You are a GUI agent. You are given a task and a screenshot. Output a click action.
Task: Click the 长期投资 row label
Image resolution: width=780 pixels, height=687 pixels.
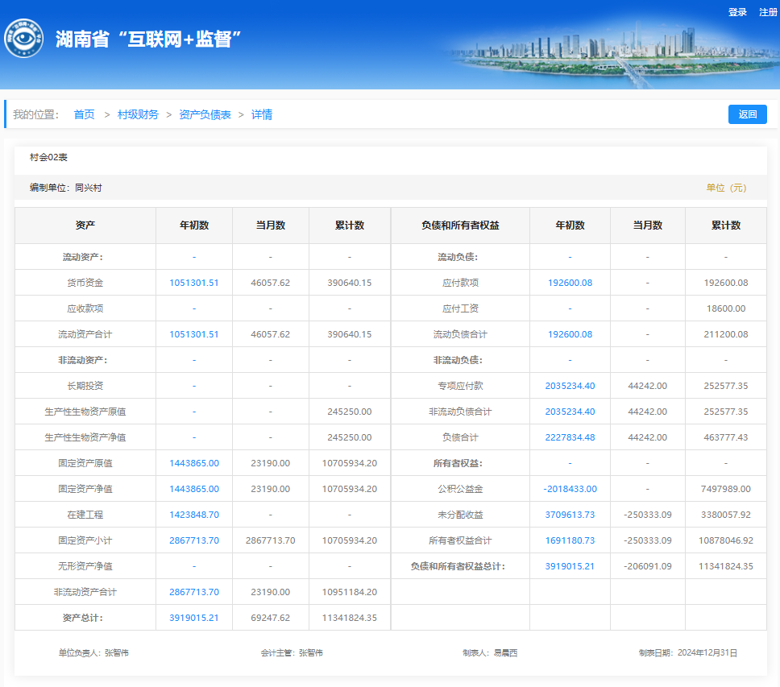[x=85, y=386]
